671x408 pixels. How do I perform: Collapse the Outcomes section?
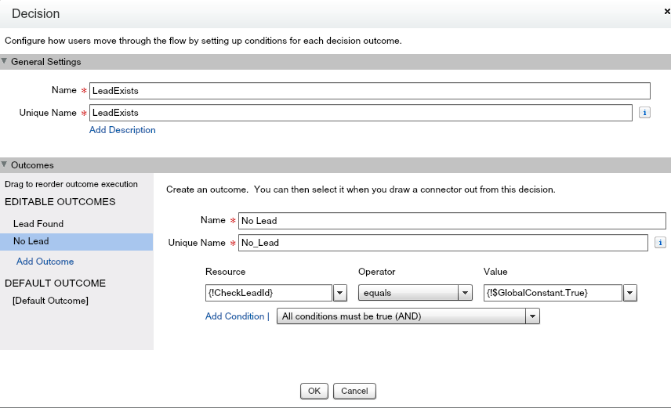click(x=5, y=165)
